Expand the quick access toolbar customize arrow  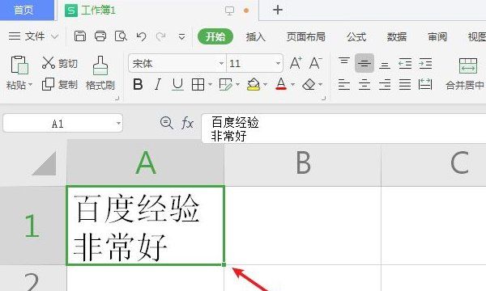[x=182, y=37]
